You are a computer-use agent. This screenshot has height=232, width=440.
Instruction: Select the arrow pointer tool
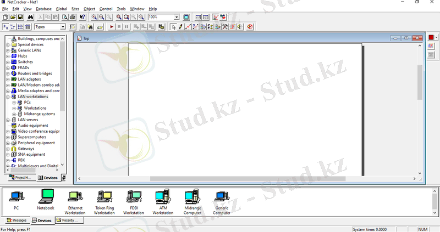174,27
